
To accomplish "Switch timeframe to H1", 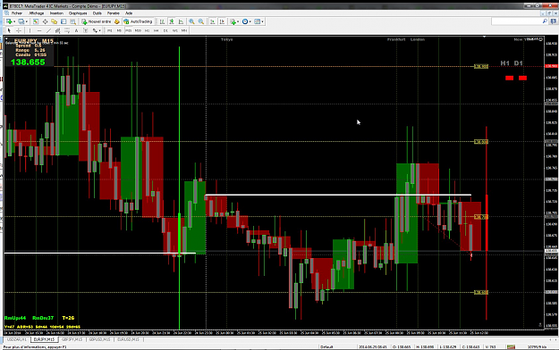I will 147,30.
